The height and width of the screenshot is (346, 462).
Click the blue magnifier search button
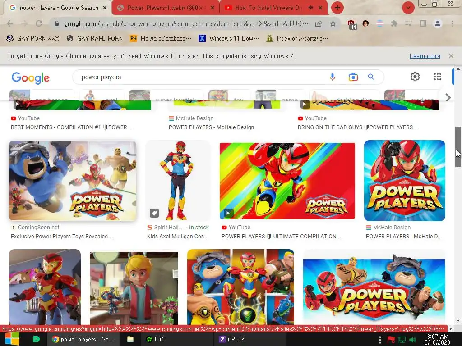(x=371, y=77)
